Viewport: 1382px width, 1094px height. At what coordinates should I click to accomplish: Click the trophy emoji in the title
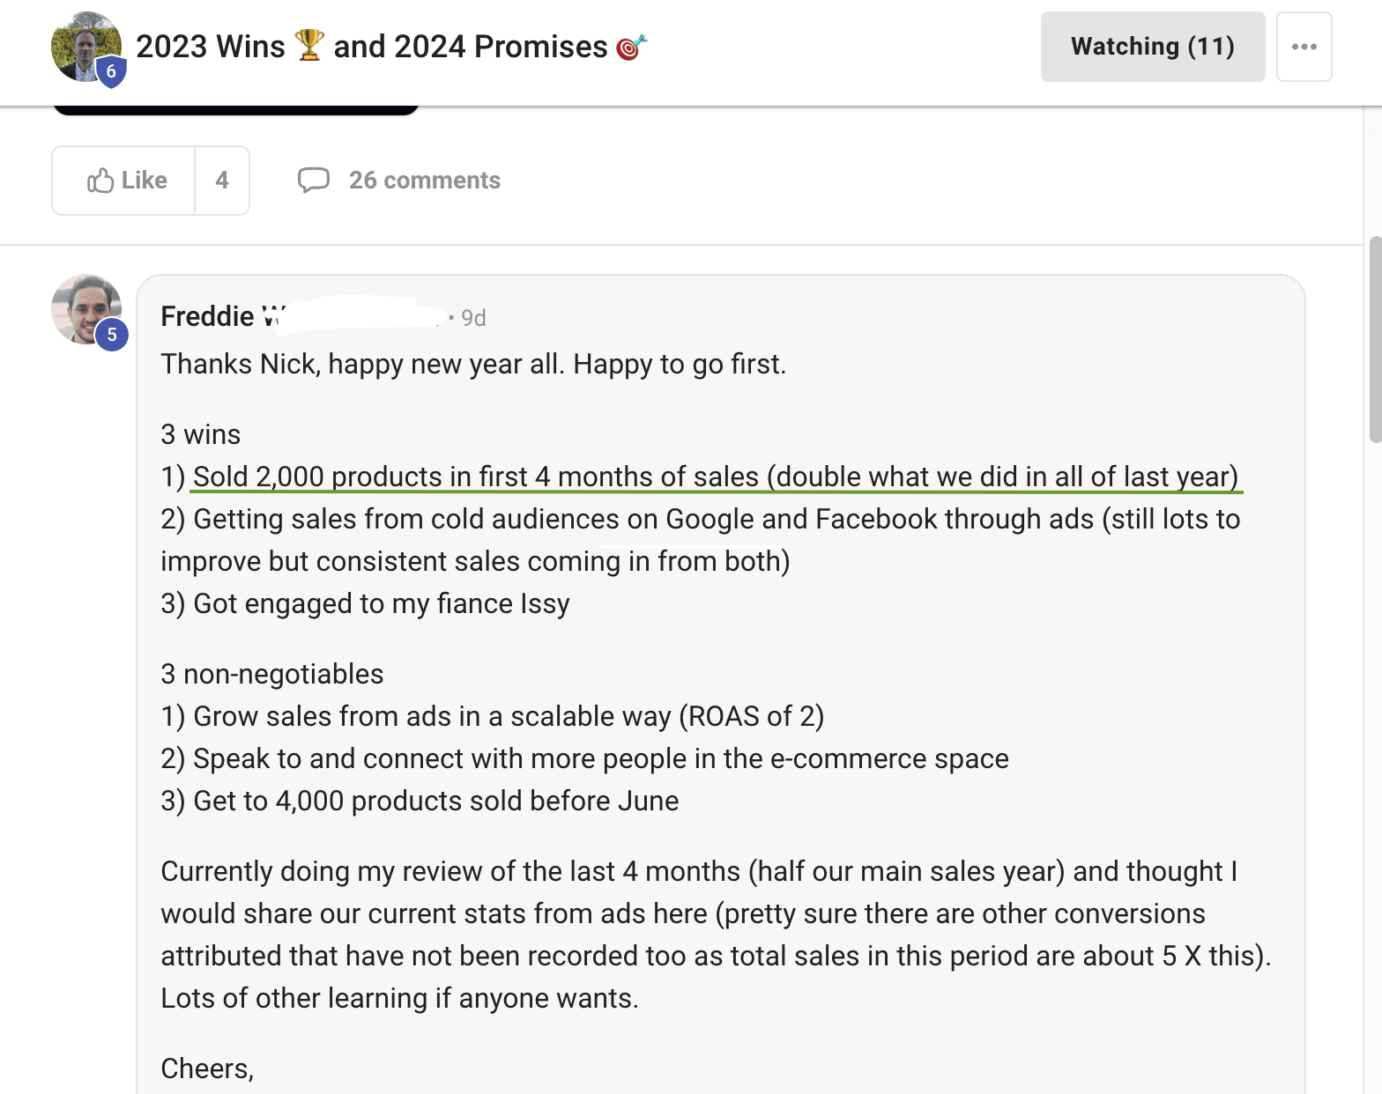tap(309, 45)
